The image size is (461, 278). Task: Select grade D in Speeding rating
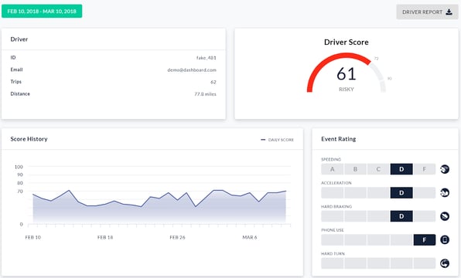(x=401, y=169)
